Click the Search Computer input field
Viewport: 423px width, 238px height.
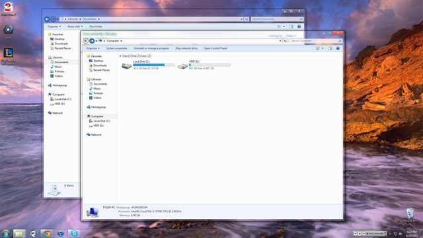(x=314, y=41)
